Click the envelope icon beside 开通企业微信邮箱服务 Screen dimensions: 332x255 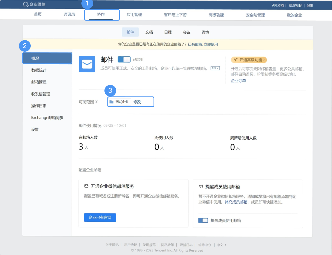tap(86, 186)
